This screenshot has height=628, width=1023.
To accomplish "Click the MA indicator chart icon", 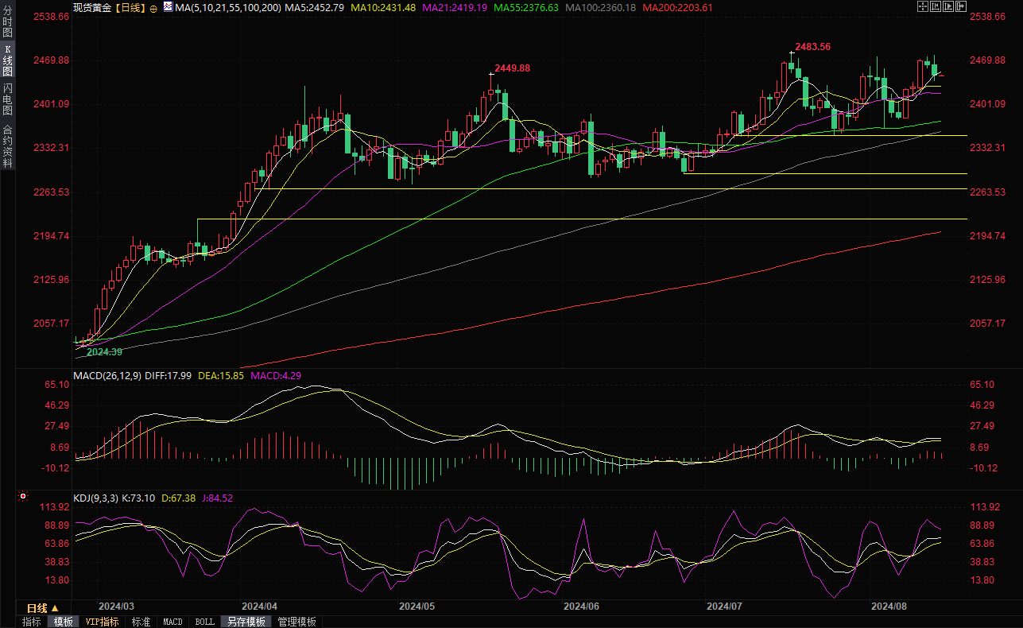I will (x=167, y=7).
